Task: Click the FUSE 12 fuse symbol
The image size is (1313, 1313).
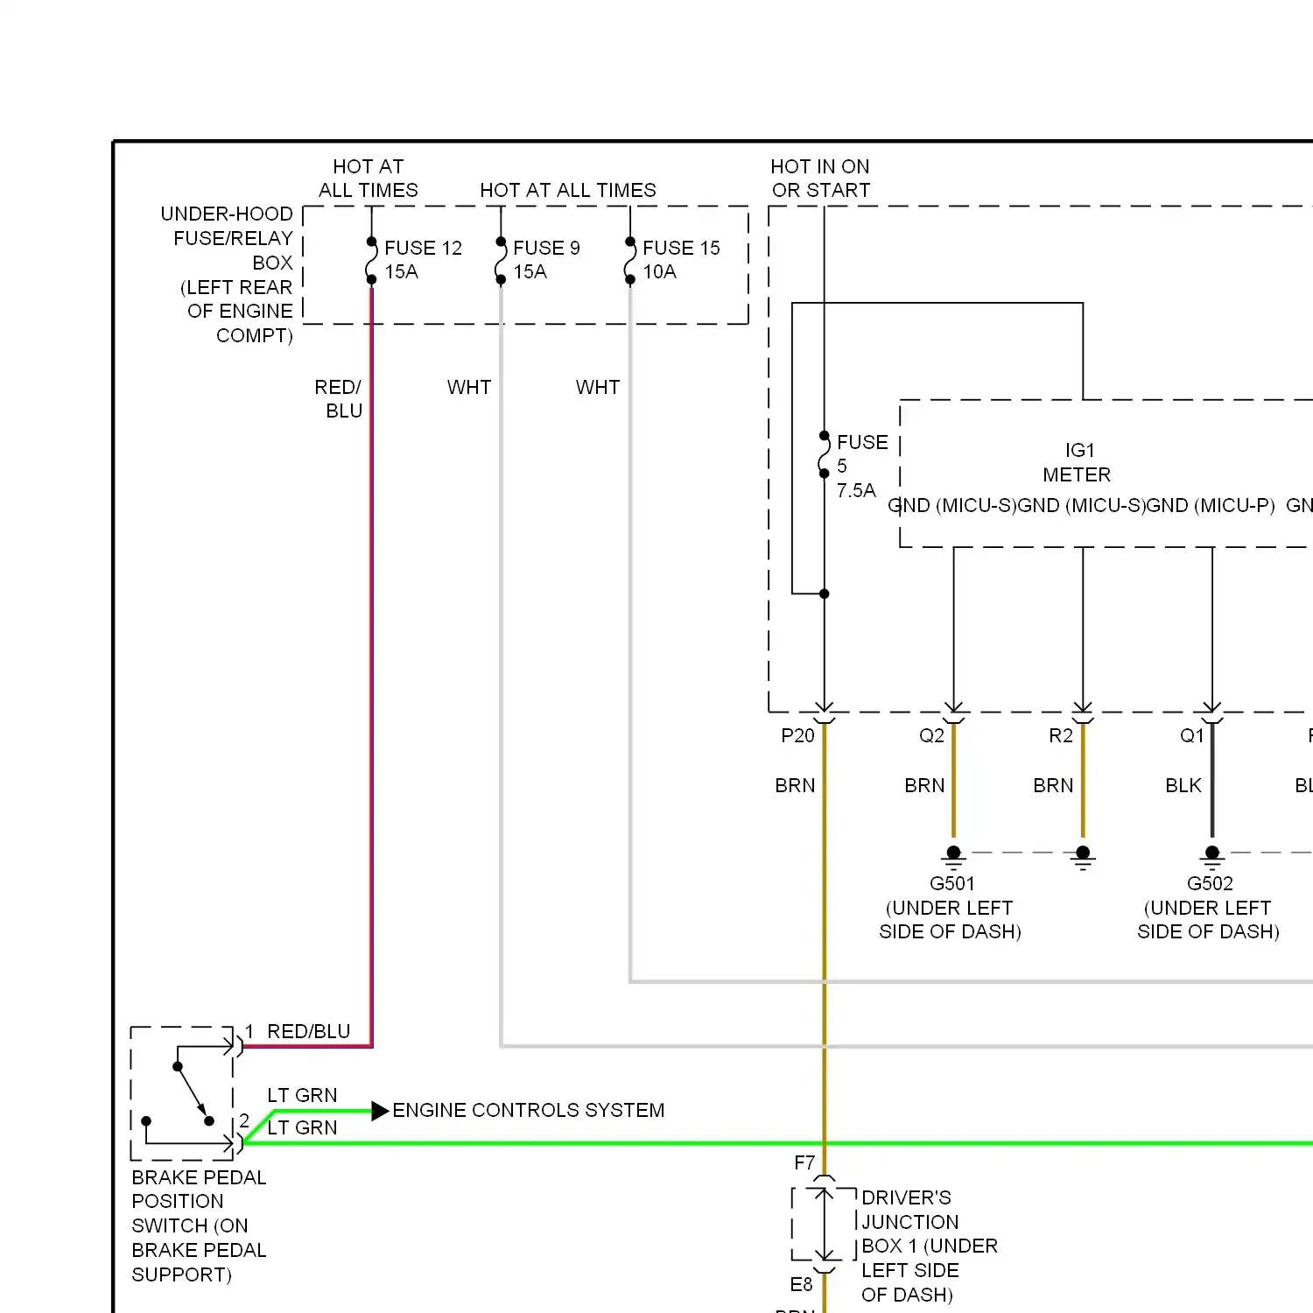Action: 371,260
